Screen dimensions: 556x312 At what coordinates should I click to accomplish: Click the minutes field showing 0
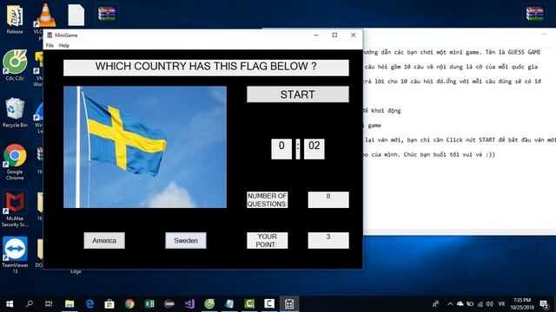tap(281, 149)
